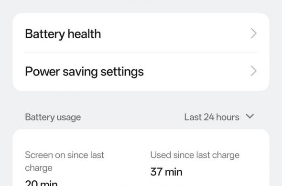This screenshot has height=186, width=282.
Task: Open Power saving settings
Action: tap(141, 72)
